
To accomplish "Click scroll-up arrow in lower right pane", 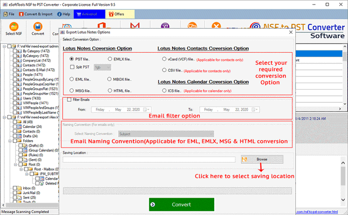I will (x=343, y=163).
